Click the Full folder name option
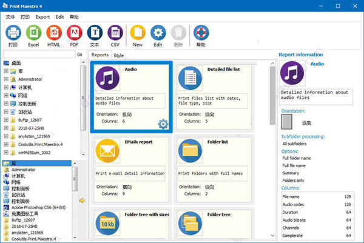 297,158
